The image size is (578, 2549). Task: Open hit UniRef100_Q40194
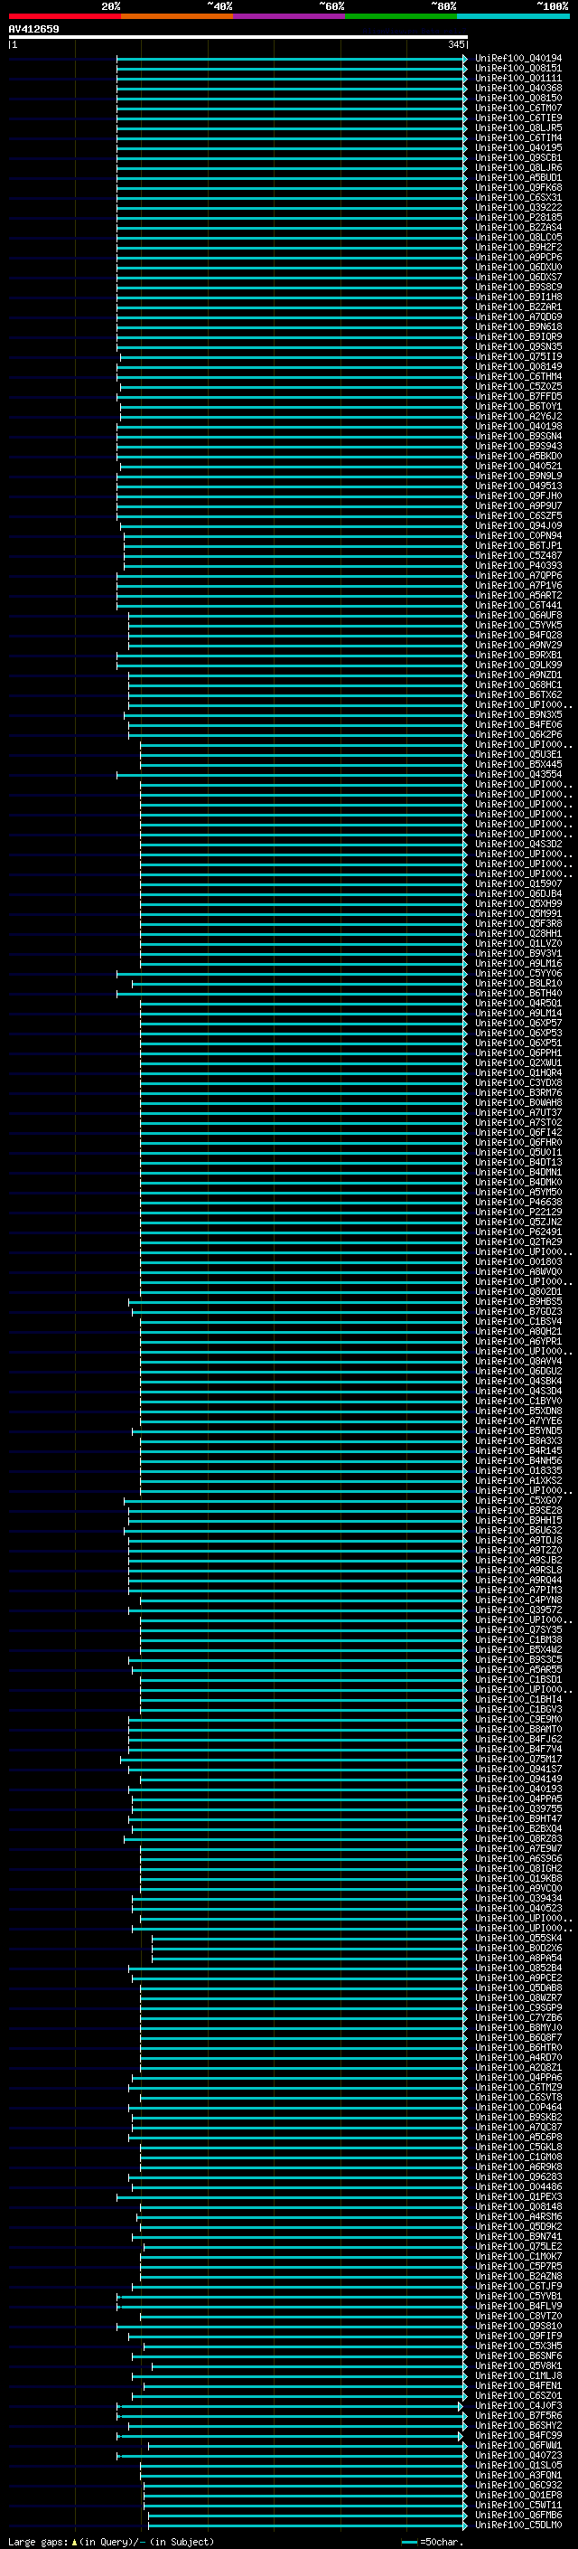tap(517, 59)
